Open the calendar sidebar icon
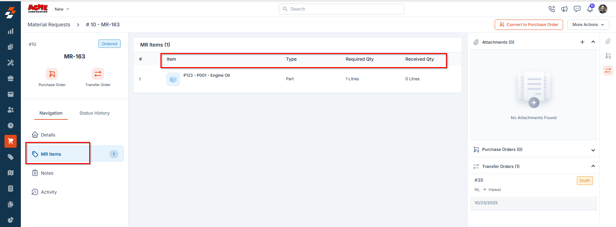This screenshot has width=616, height=227. 11,94
